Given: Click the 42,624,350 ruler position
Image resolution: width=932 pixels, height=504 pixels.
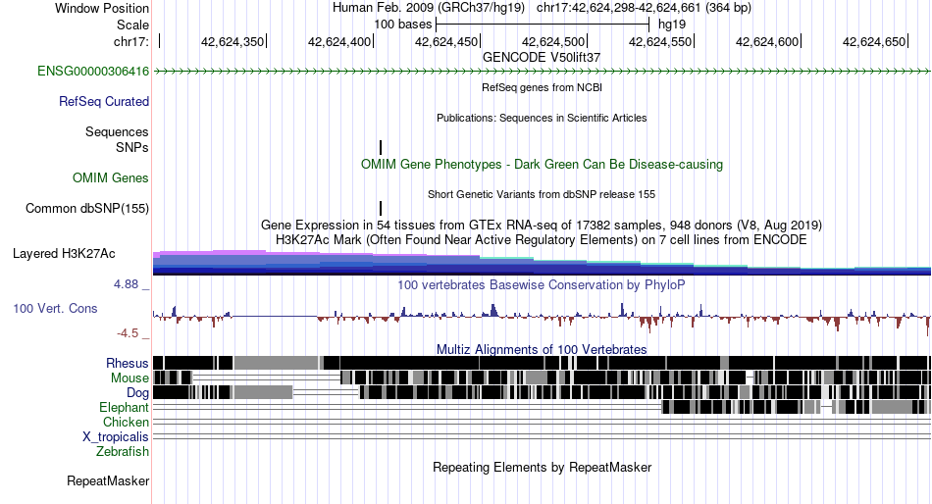Looking at the screenshot, I should 232,41.
